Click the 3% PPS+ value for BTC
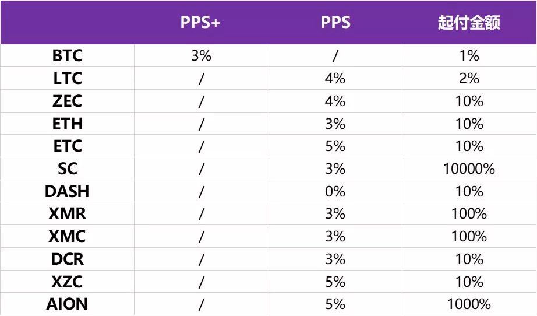The width and height of the screenshot is (537, 316). coord(201,56)
